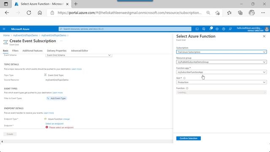Screen dimensions: 270x152
Task: Add this page to favorites
Action: pos(218,13)
